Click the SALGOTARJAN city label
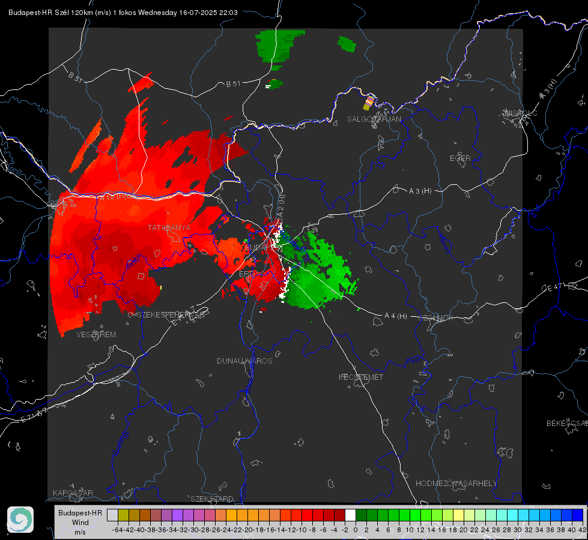 [x=374, y=119]
